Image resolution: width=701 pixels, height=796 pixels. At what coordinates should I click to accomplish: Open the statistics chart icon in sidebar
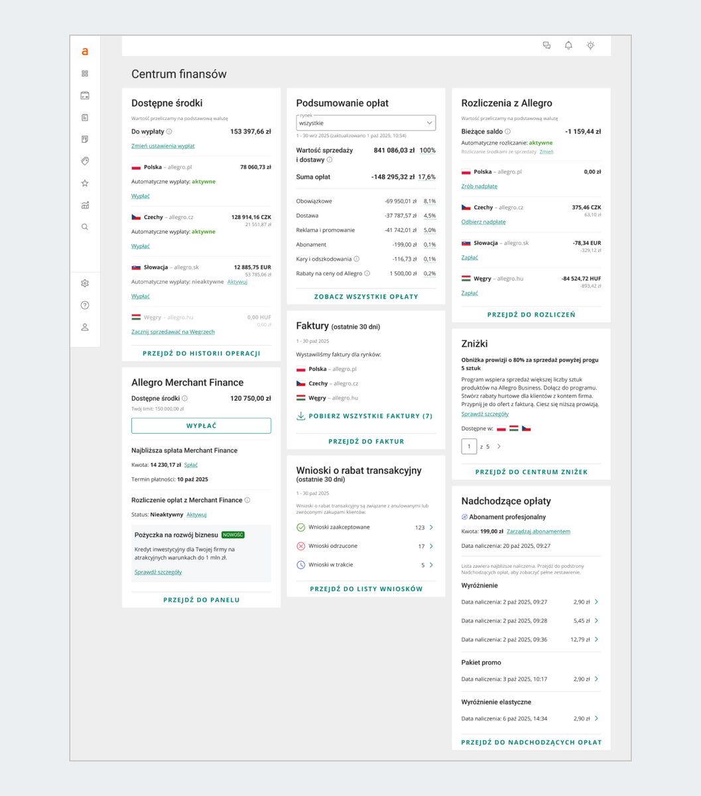point(85,205)
